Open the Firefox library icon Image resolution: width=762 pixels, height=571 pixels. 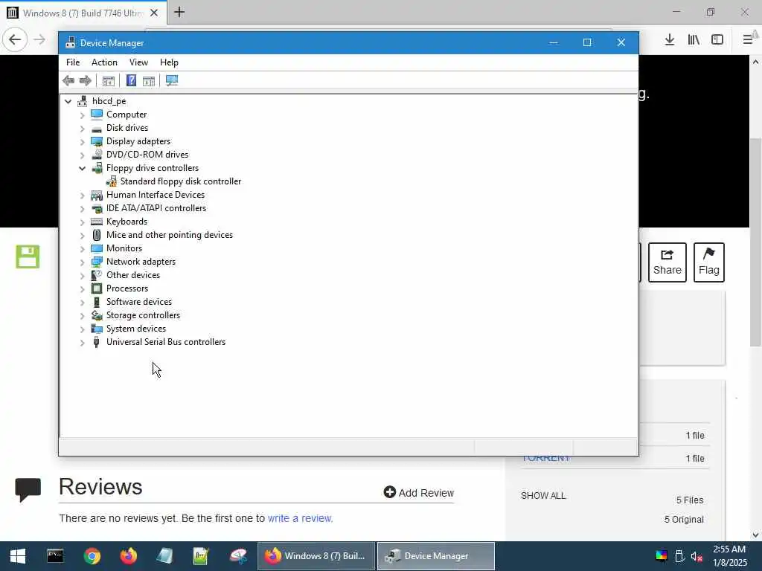694,40
